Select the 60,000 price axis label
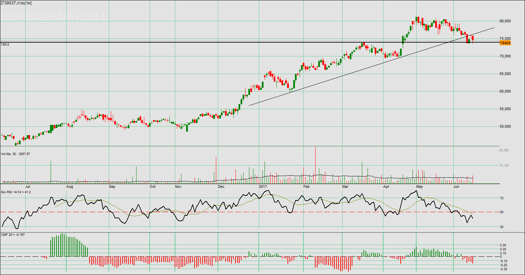The height and width of the screenshot is (275, 525). click(505, 91)
